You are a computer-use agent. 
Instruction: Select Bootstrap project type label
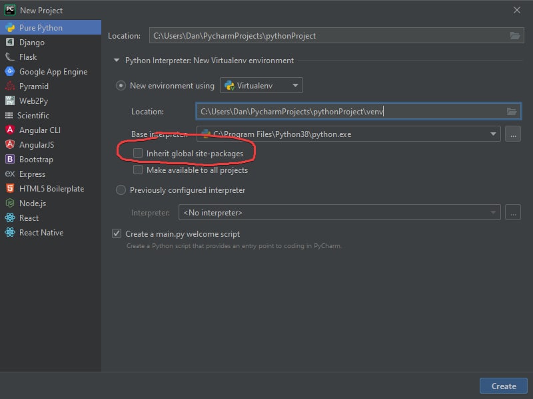pos(36,160)
